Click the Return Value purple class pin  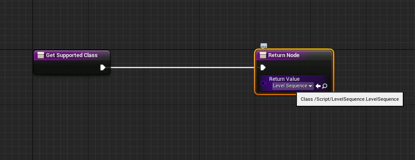tap(263, 83)
